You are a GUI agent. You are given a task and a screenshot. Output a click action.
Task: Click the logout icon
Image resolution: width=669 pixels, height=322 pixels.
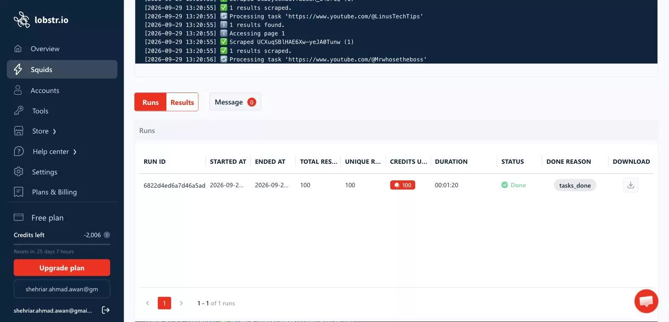coord(106,310)
